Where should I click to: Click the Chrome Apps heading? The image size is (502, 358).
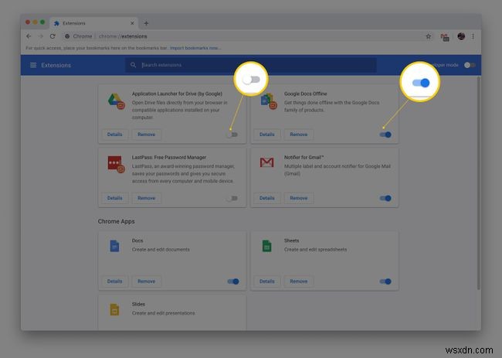pyautogui.click(x=116, y=221)
